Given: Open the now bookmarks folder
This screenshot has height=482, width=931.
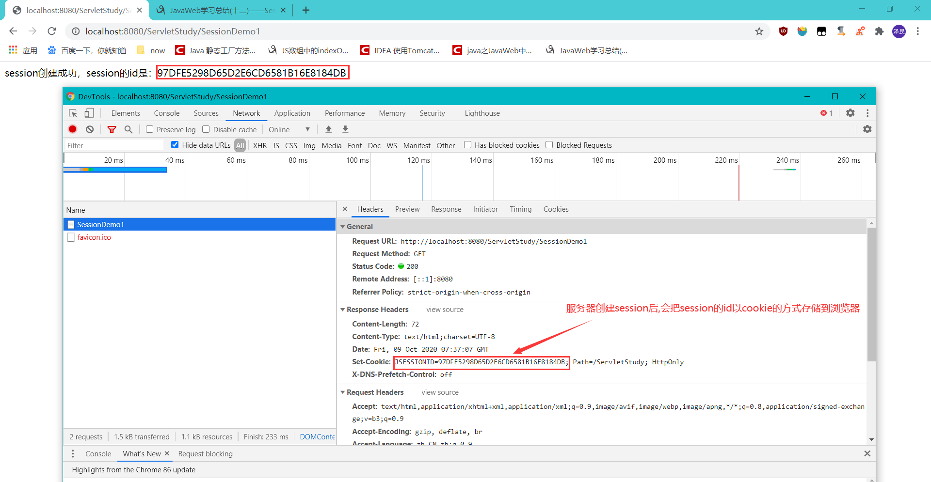Looking at the screenshot, I should (151, 50).
